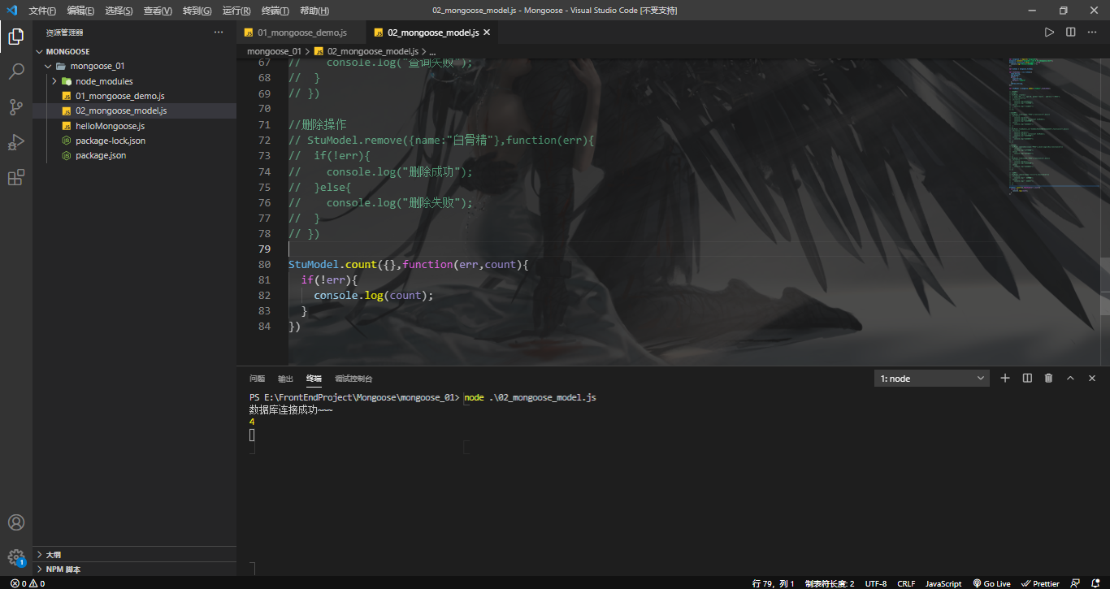The height and width of the screenshot is (589, 1110).
Task: Click the VS Code logo icon
Action: point(11,11)
